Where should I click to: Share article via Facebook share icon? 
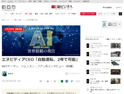(67, 81)
